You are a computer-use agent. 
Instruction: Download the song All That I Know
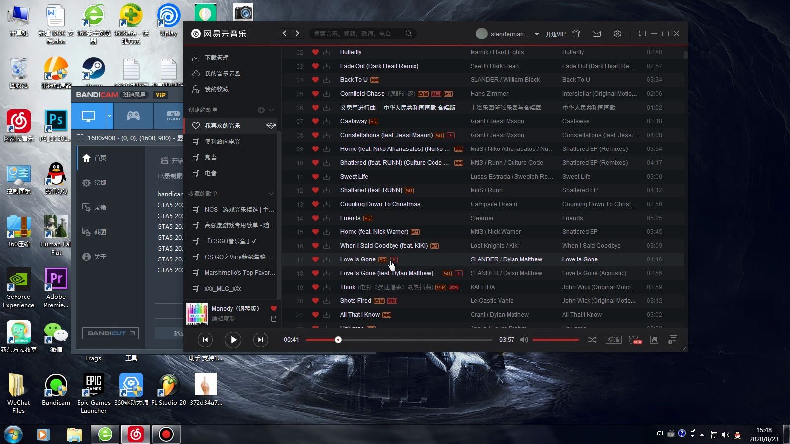coord(326,315)
